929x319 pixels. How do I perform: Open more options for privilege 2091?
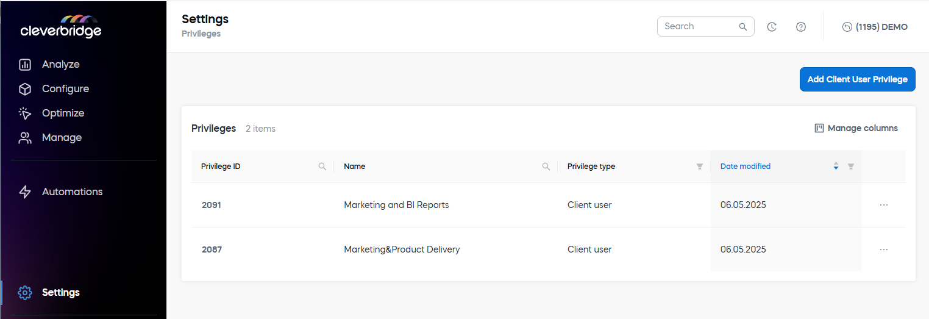[884, 205]
